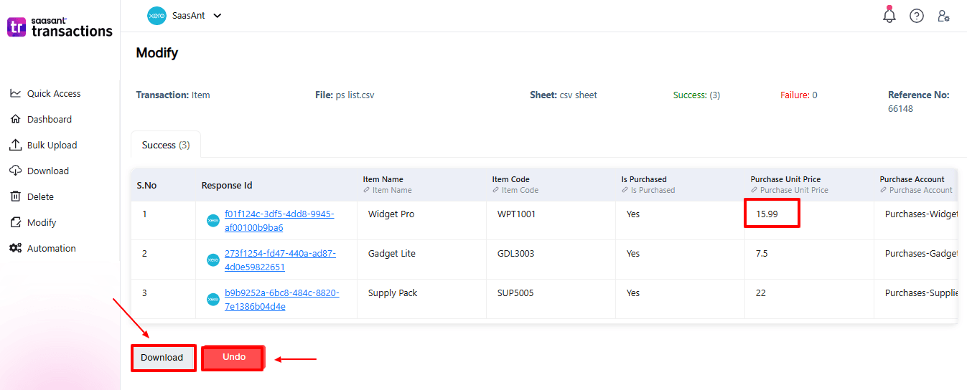Expand the SaasAnt organization dropdown
The image size is (967, 390).
[218, 16]
